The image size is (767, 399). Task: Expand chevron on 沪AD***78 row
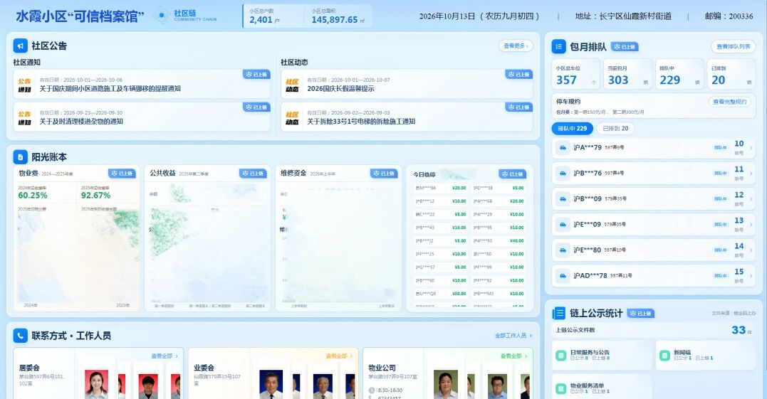pyautogui.click(x=751, y=275)
